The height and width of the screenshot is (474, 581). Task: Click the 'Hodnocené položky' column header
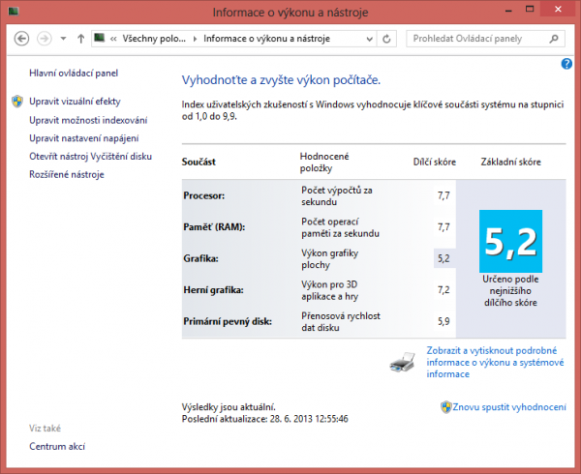pos(324,163)
